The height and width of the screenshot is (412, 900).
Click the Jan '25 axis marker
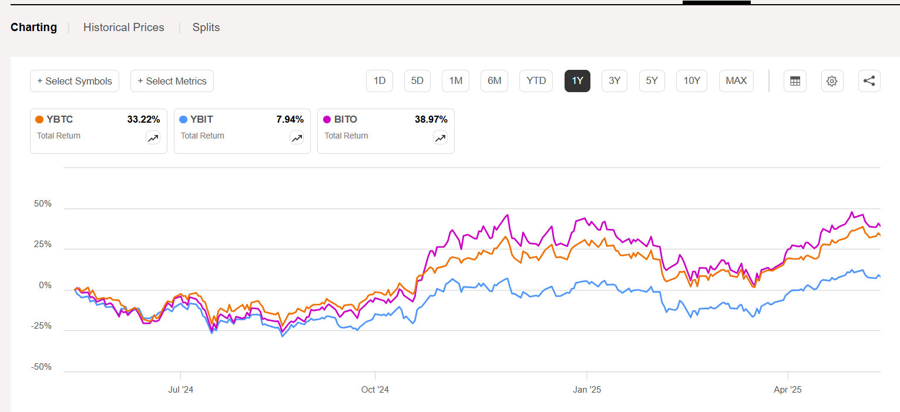[587, 390]
